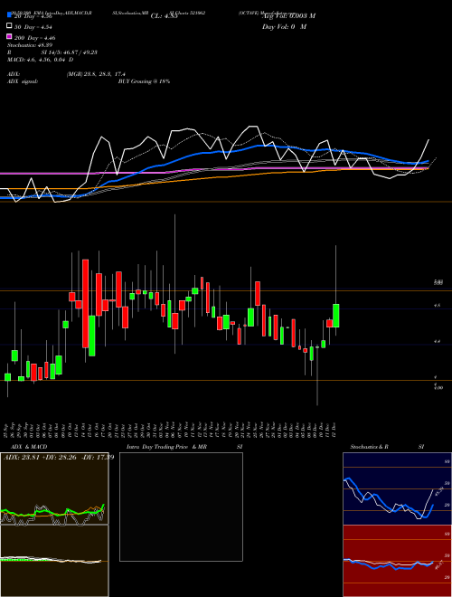452x597 pixels.
Task: Click the white 50 Day legend swatch
Action: point(9,26)
